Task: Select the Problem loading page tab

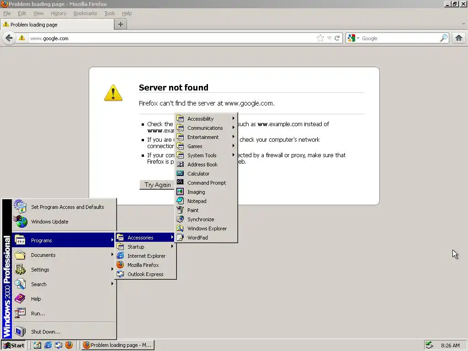Action: [57, 25]
